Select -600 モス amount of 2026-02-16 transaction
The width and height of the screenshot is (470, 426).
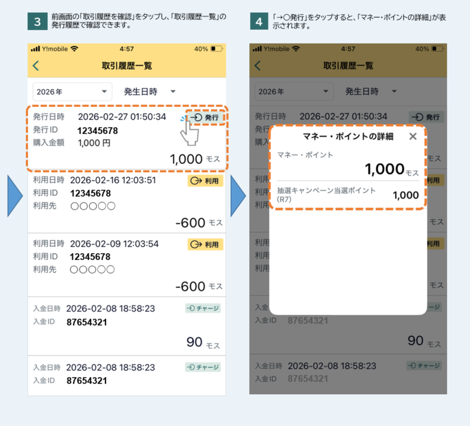(x=199, y=223)
